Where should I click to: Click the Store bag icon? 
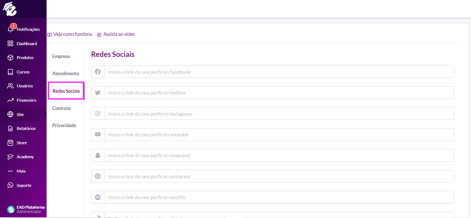click(10, 143)
